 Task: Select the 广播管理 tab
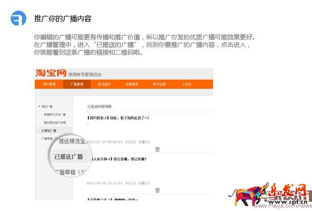coord(77,84)
